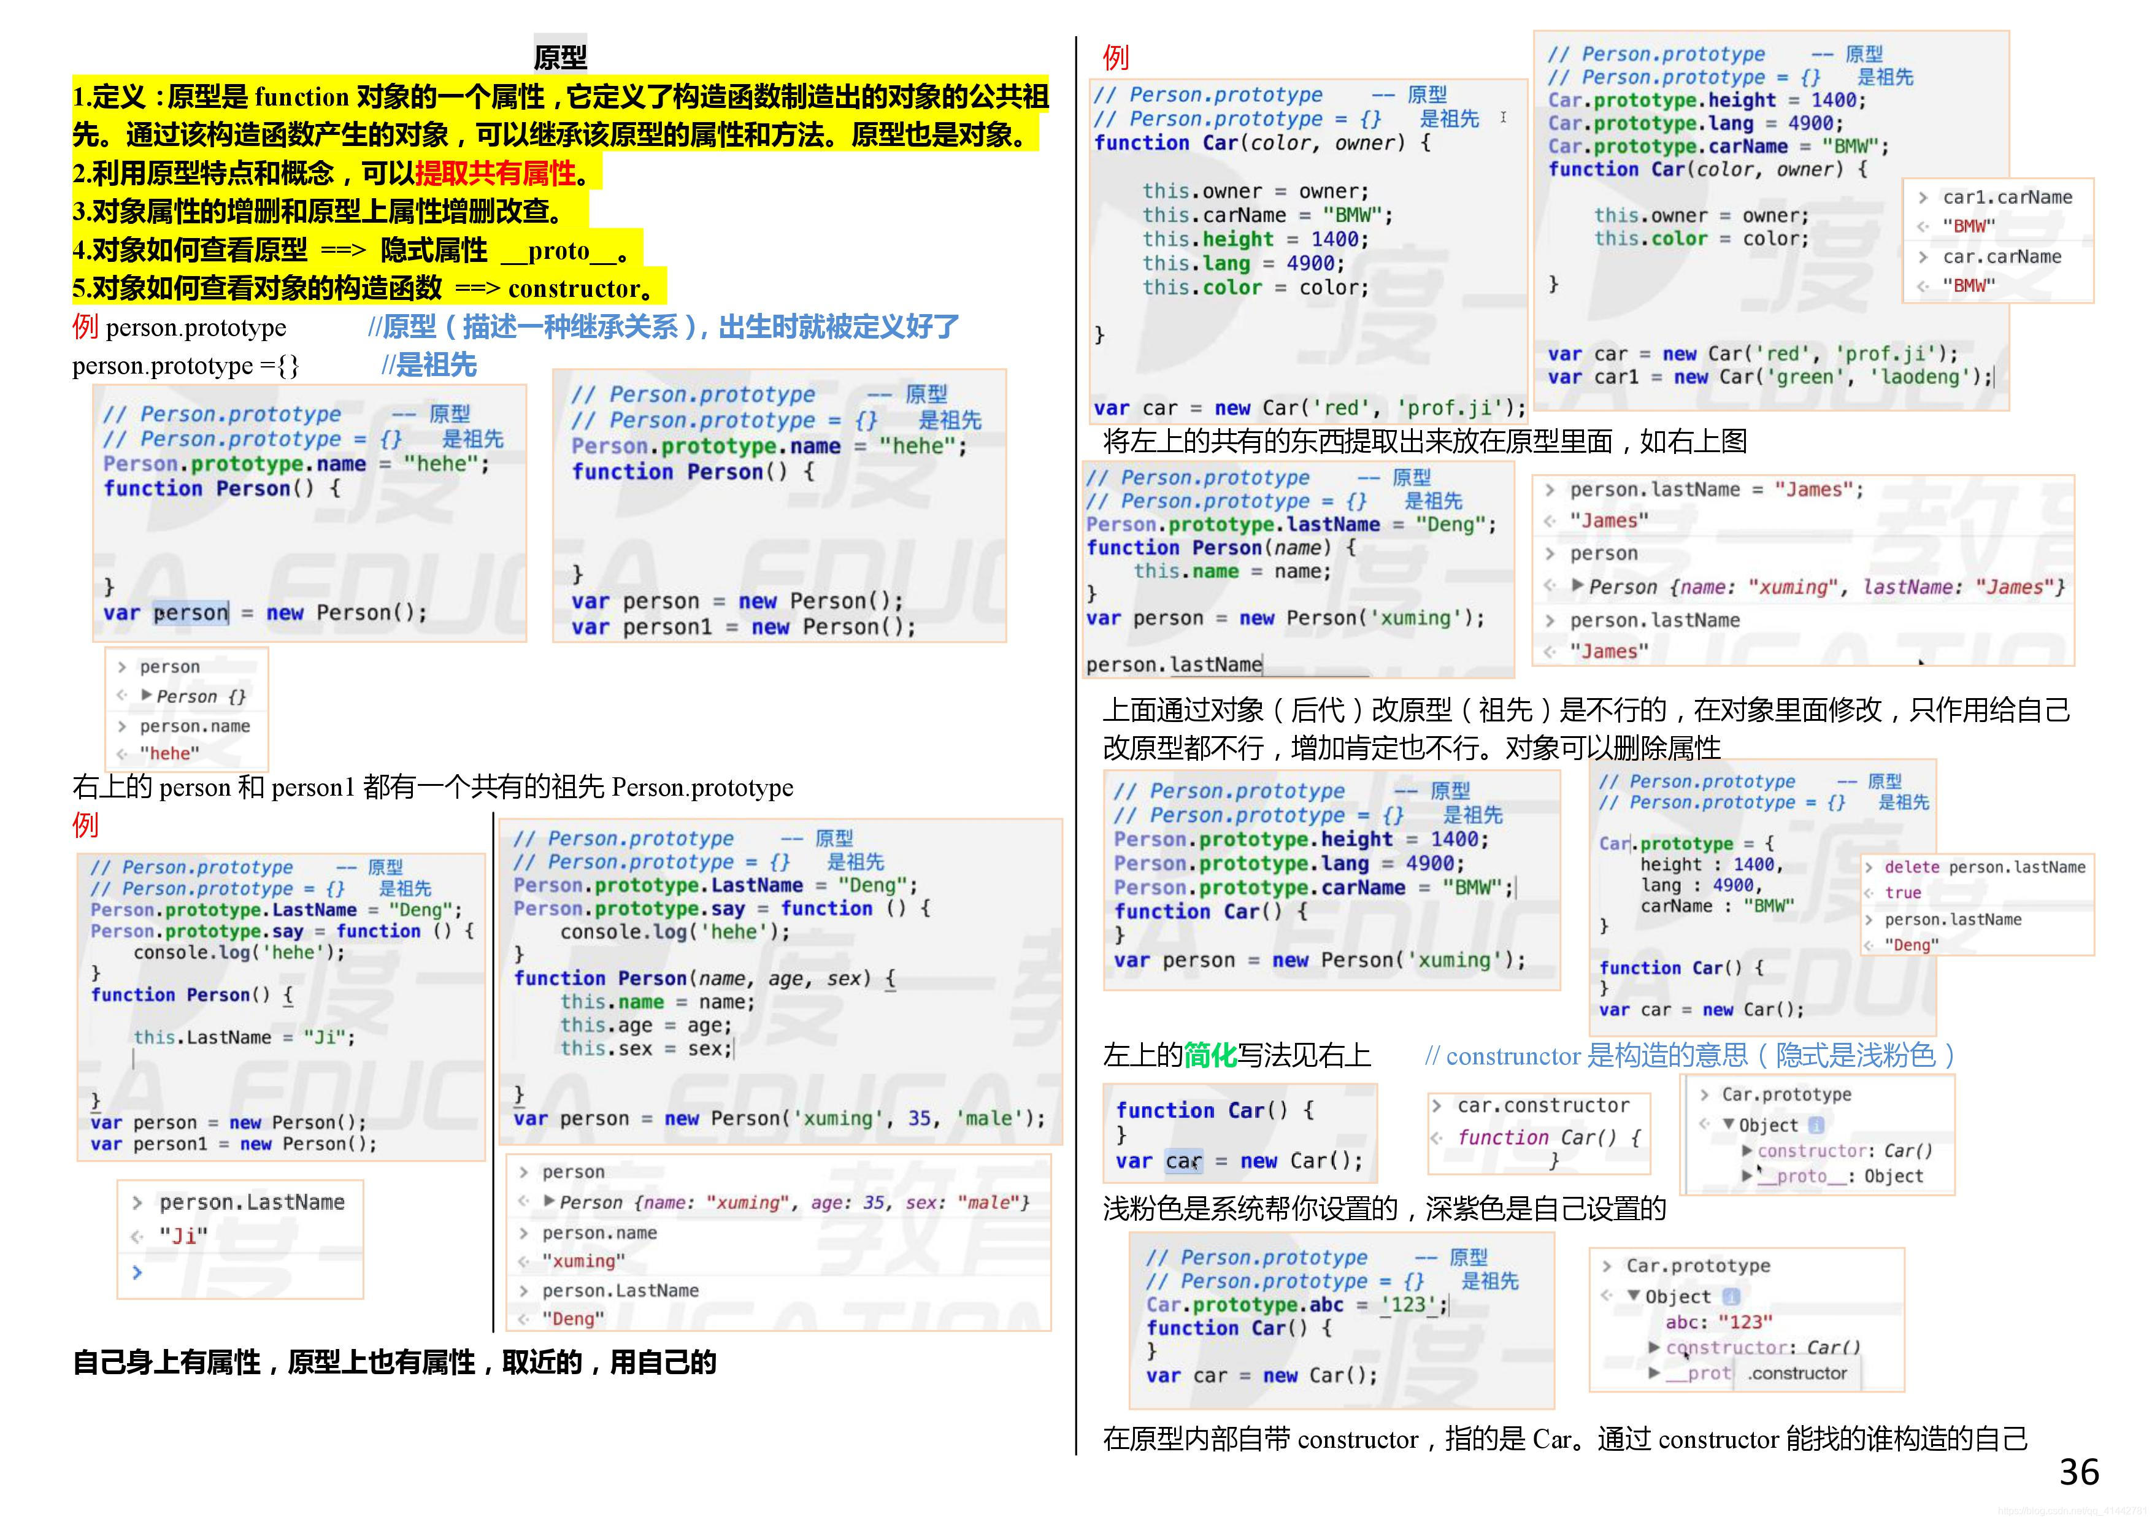Click the green word "简化"

[1210, 1055]
